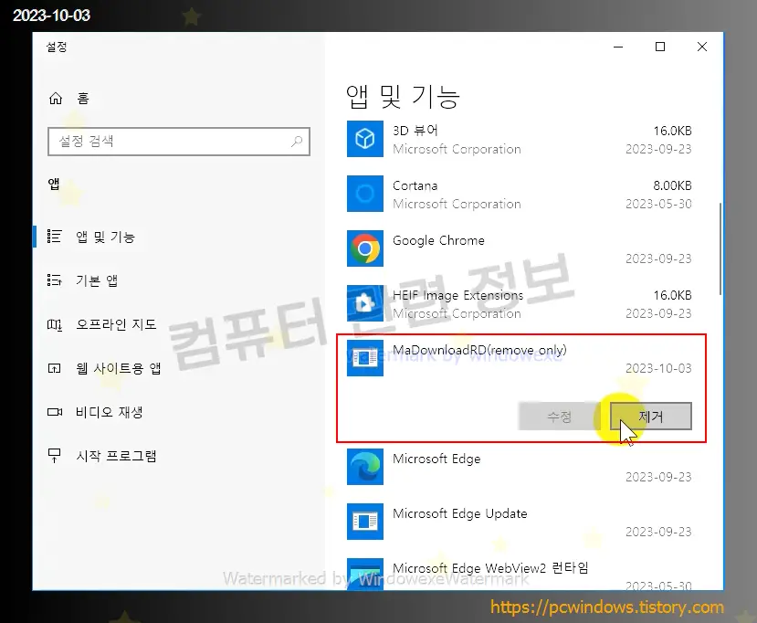Select MaDownloadRD(remove only) entry text
The height and width of the screenshot is (623, 757).
click(479, 350)
